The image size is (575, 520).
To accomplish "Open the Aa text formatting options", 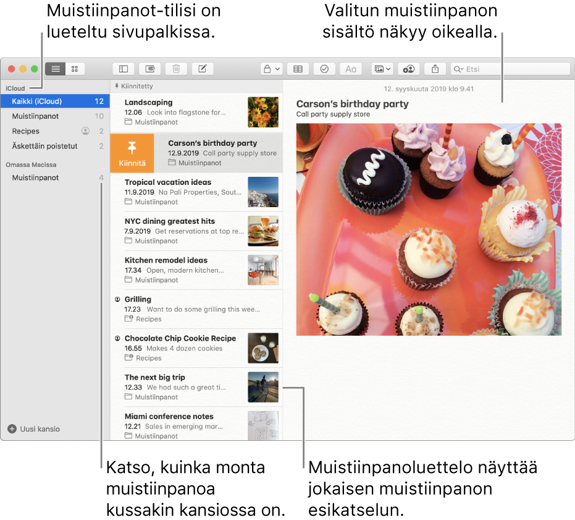I will [350, 69].
